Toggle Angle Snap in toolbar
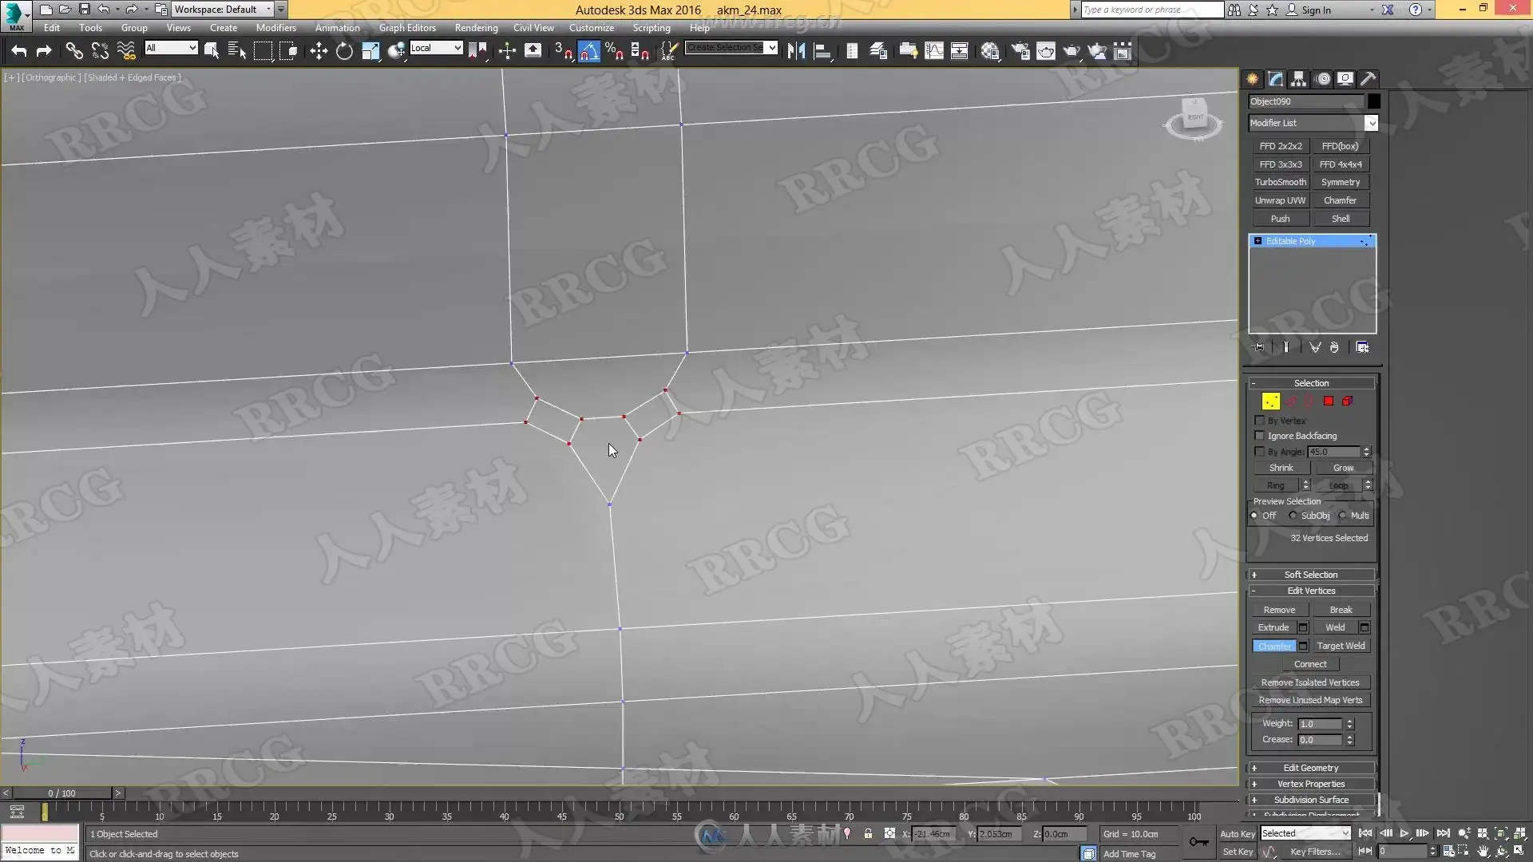The width and height of the screenshot is (1533, 862). coord(589,52)
